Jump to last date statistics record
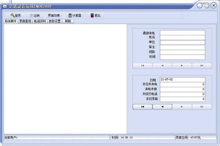The width and height of the screenshot is (220, 146). (x=202, y=107)
